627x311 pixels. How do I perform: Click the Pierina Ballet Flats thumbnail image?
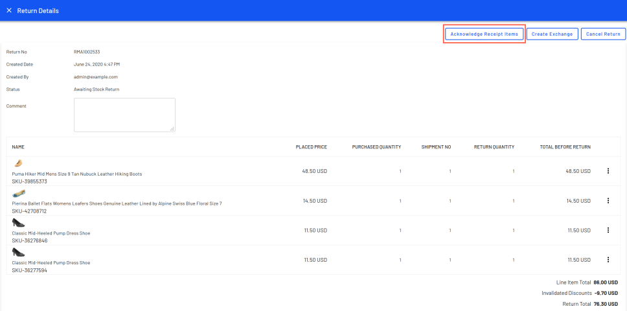[x=19, y=193]
